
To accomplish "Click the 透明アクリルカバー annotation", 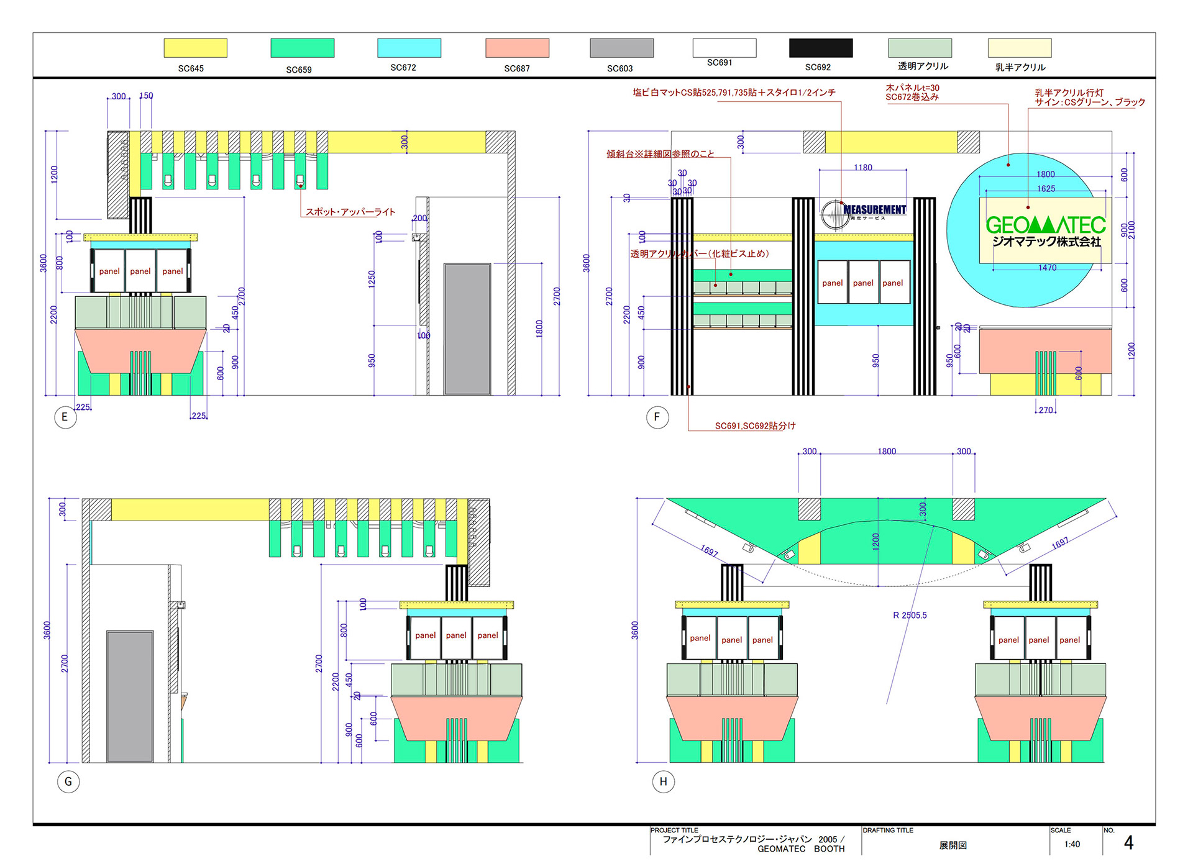I will [700, 253].
